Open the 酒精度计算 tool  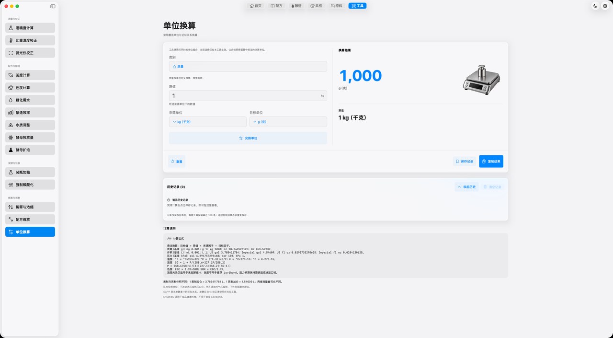30,28
